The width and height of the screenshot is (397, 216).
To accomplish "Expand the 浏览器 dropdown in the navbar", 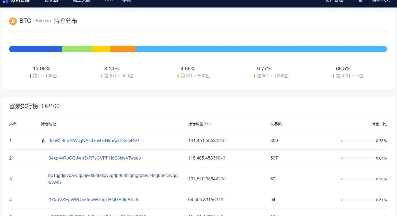I will (54, 1).
